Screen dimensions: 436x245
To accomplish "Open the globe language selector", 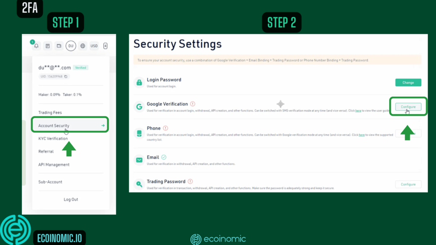I will (x=83, y=46).
